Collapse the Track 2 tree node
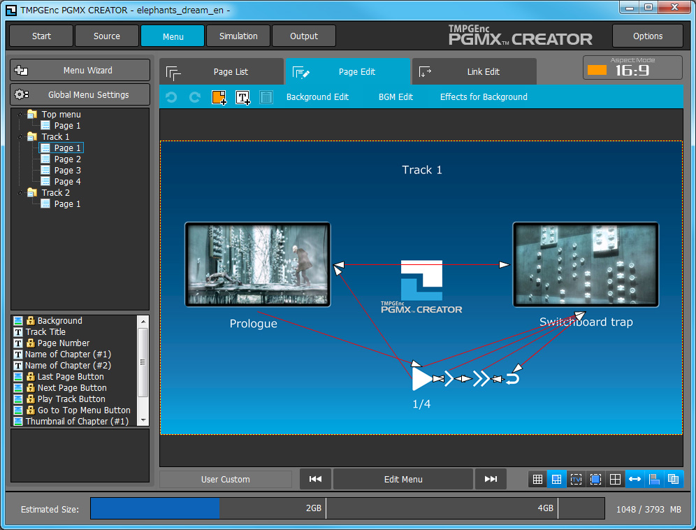The width and height of the screenshot is (696, 530). click(20, 192)
